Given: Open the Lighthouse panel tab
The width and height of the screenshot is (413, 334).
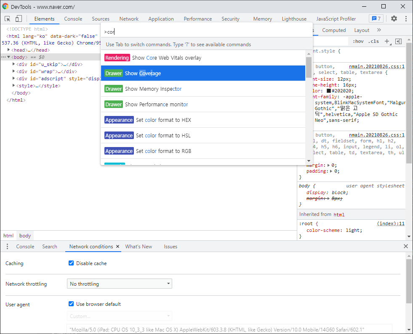Looking at the screenshot, I should click(294, 19).
